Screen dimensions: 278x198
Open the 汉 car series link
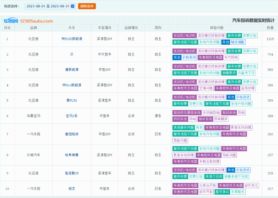click(72, 54)
